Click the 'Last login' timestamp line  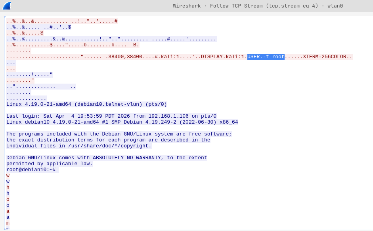point(79,116)
